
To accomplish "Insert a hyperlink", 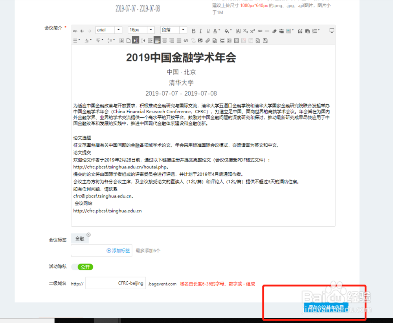I will coord(186,41).
